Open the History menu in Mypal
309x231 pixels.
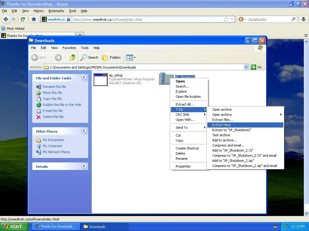point(38,11)
